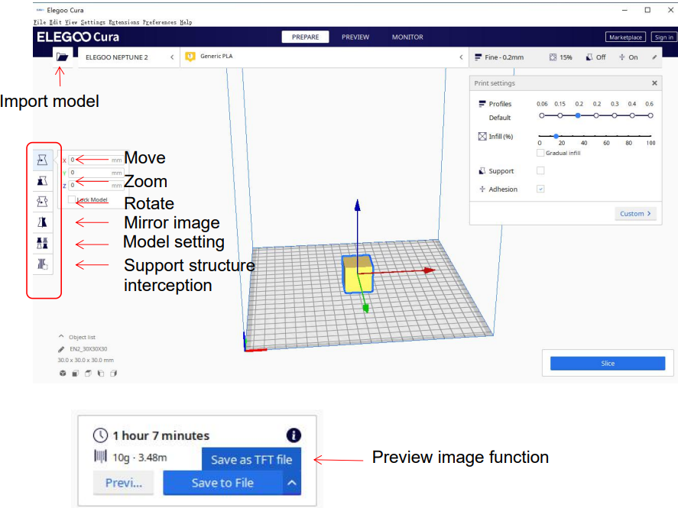Select the 0.4 profile radio point
This screenshot has width=678, height=508.
632,115
